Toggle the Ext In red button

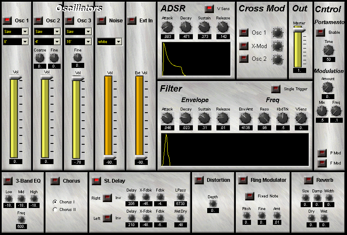click(x=132, y=21)
